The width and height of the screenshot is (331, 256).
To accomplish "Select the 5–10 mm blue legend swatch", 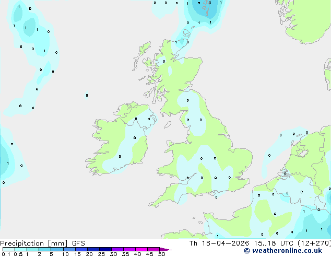I will 57,249.
